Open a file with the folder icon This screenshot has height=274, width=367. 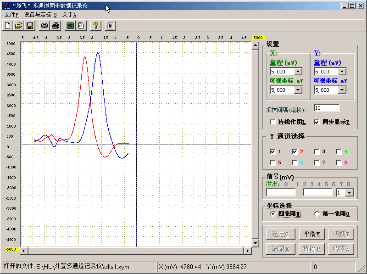point(19,26)
